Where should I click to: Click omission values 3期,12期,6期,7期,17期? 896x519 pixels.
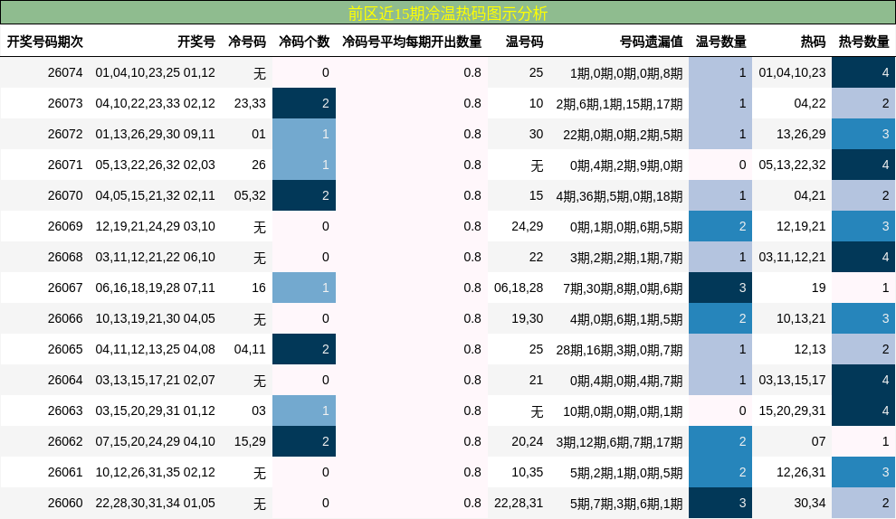(x=619, y=442)
